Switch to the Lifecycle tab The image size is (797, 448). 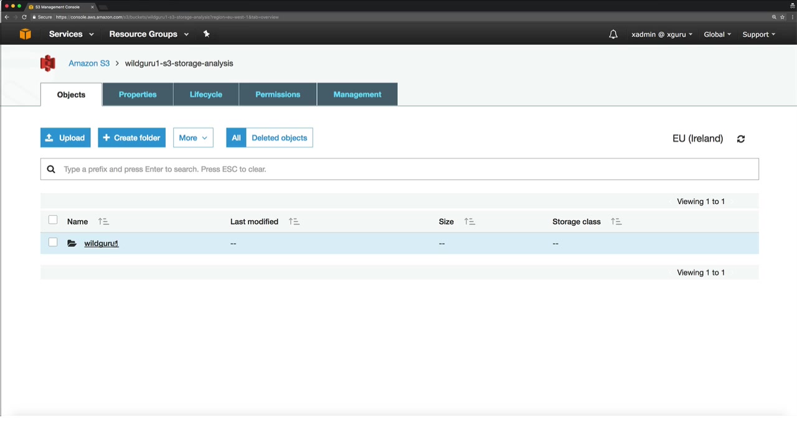[206, 95]
